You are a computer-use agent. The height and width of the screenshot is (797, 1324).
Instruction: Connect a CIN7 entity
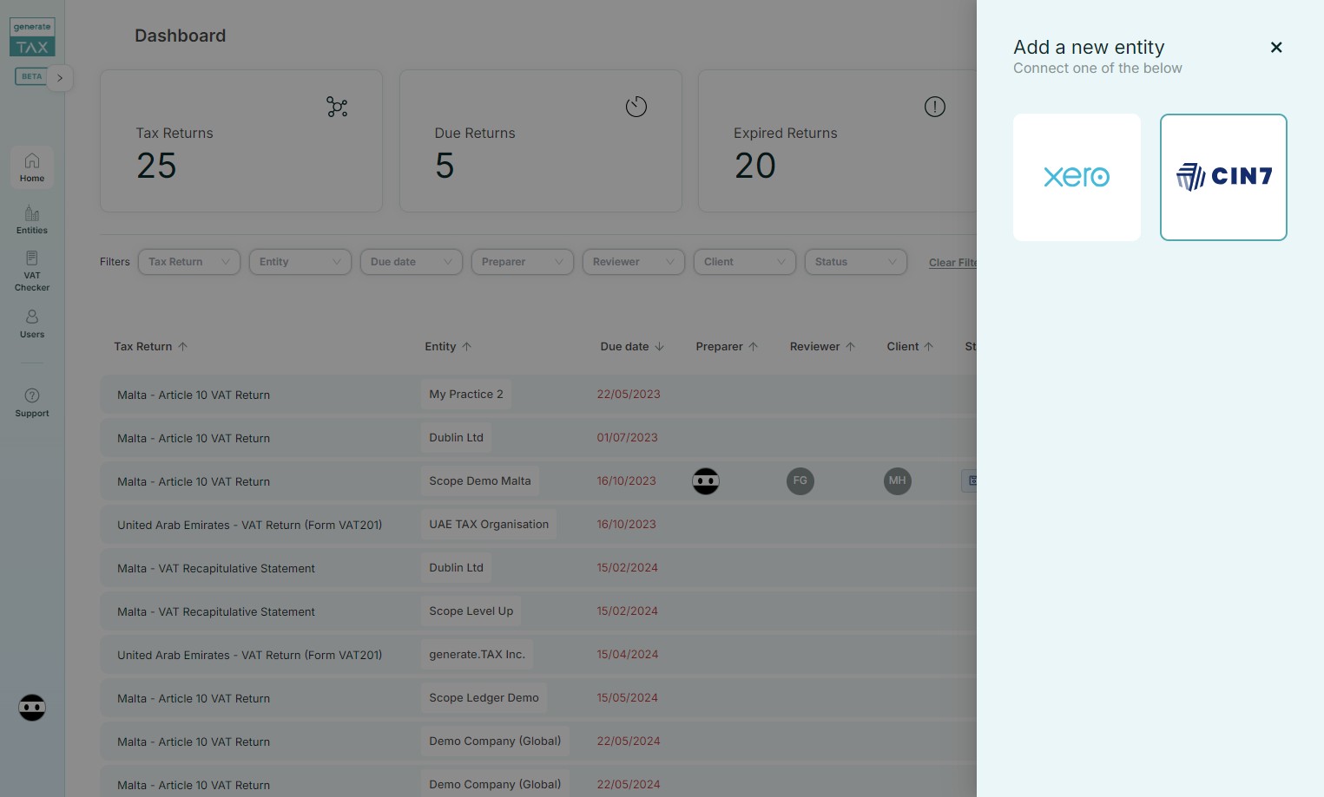(1223, 177)
